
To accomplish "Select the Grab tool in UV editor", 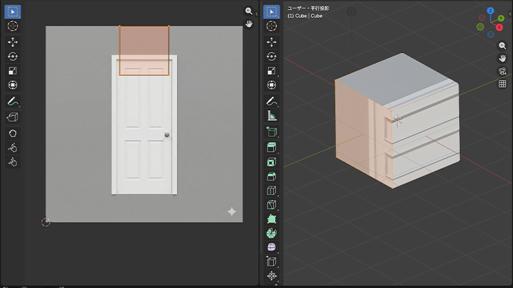I will click(13, 133).
